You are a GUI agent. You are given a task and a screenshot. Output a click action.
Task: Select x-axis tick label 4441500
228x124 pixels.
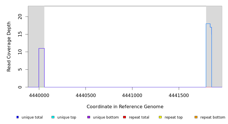(179, 95)
